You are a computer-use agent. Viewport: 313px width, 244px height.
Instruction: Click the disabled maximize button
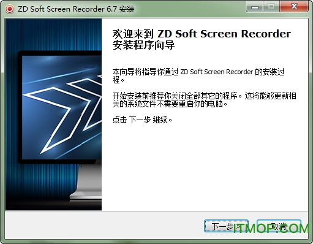pos(271,7)
